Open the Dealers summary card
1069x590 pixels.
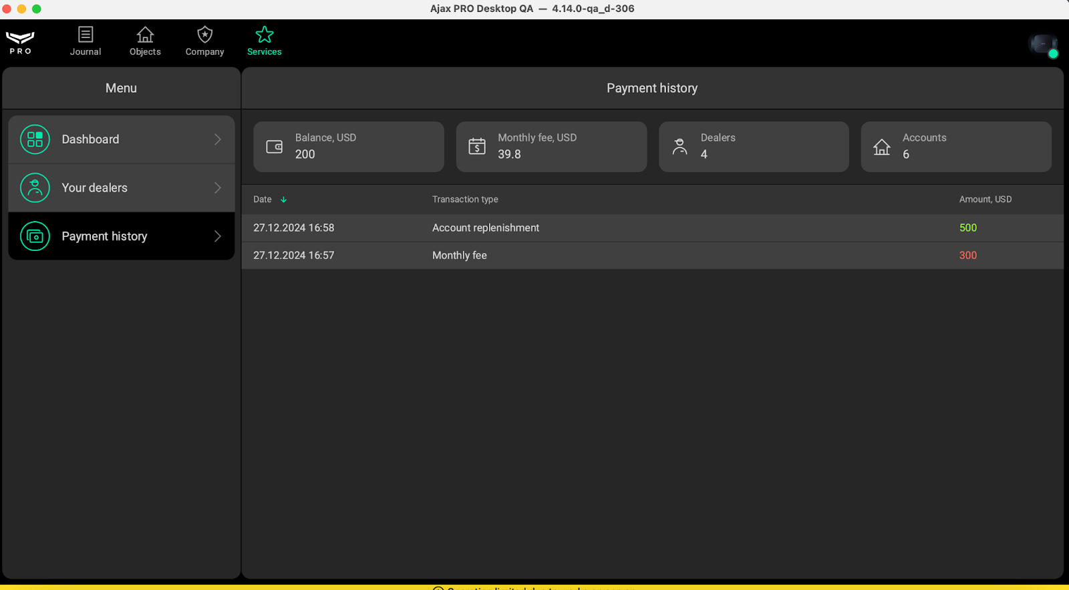pyautogui.click(x=753, y=147)
